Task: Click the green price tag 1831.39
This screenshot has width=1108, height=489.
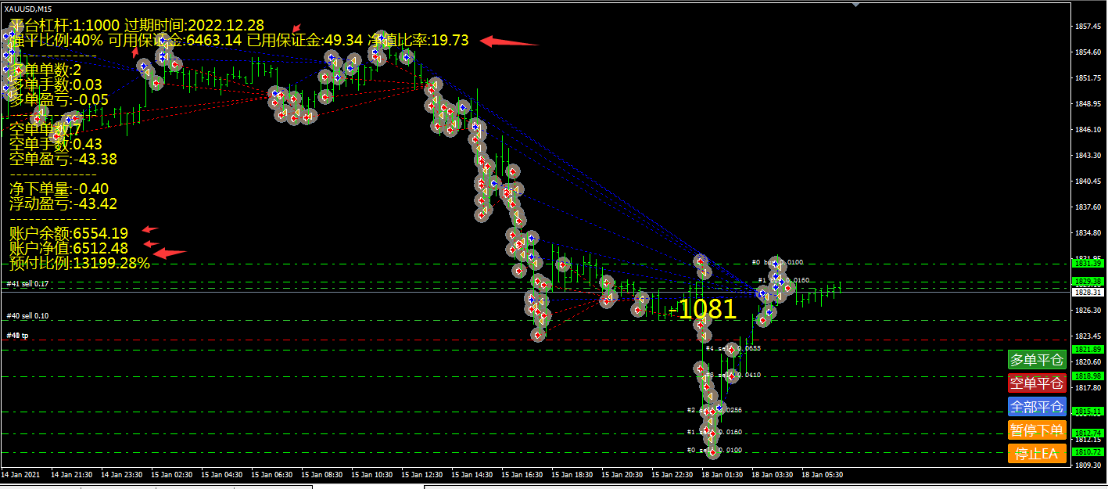Action: [x=1088, y=264]
